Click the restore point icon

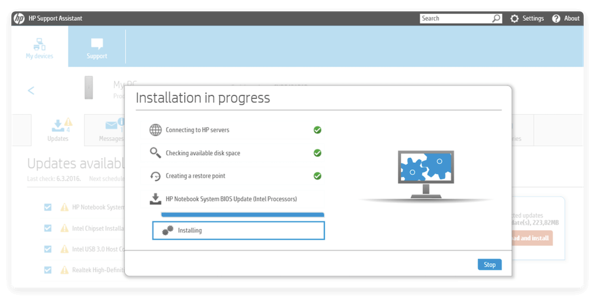point(155,176)
